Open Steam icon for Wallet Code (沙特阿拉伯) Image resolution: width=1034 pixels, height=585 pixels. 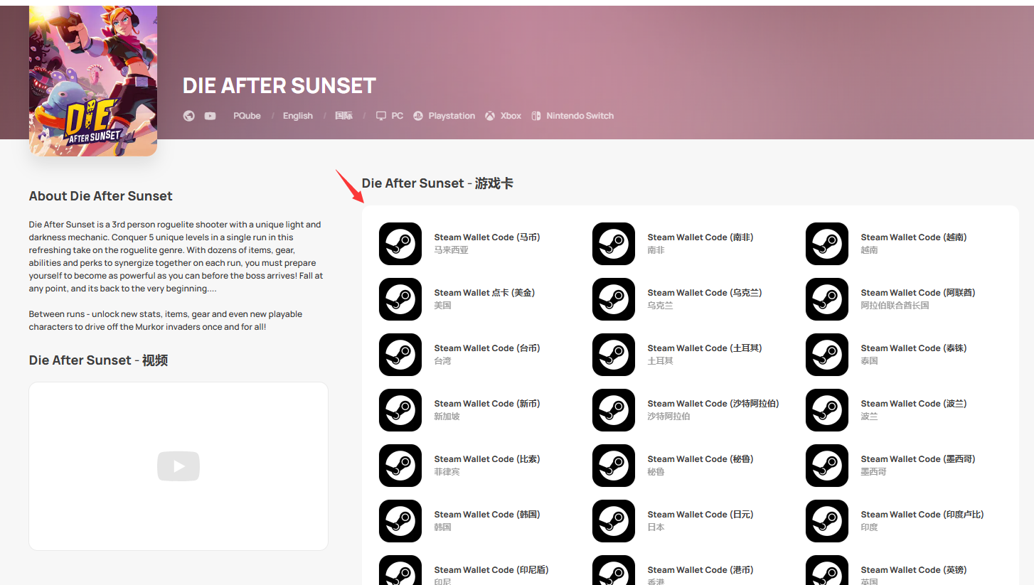pos(614,410)
